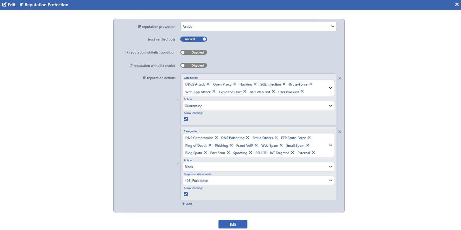
Task: Expand categories list of the Block group
Action: pos(330,145)
